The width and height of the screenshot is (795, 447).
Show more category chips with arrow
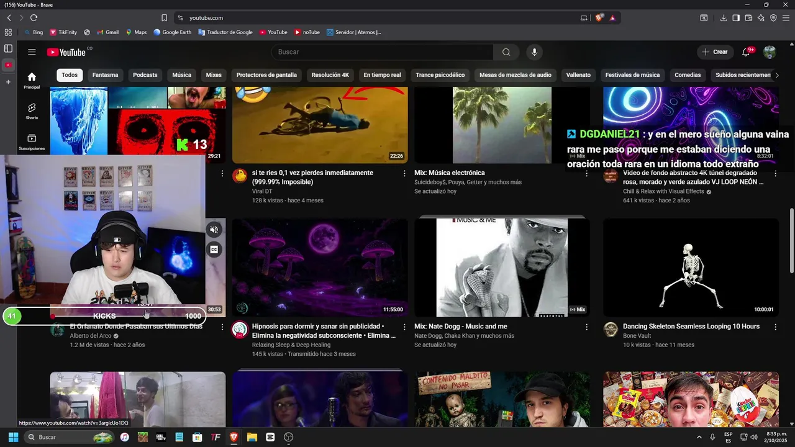tap(776, 75)
